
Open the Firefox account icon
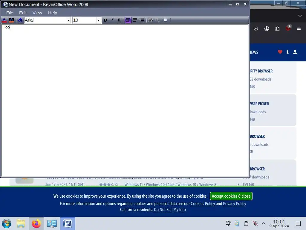coord(267,28)
